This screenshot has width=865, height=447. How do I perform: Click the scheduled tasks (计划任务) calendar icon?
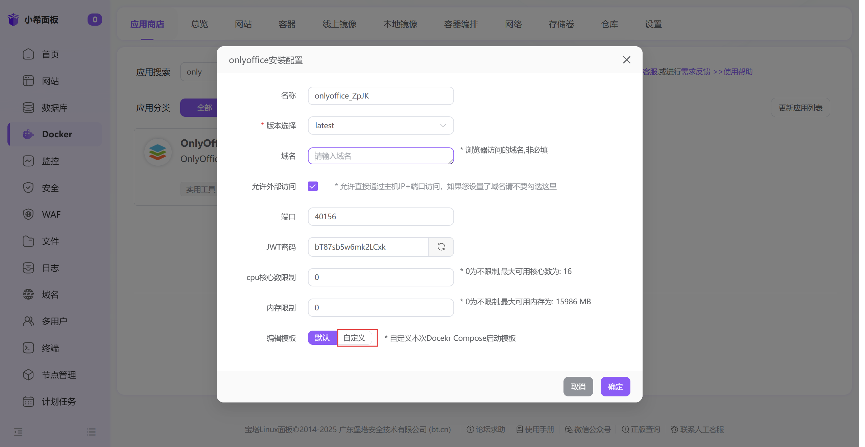coord(28,401)
